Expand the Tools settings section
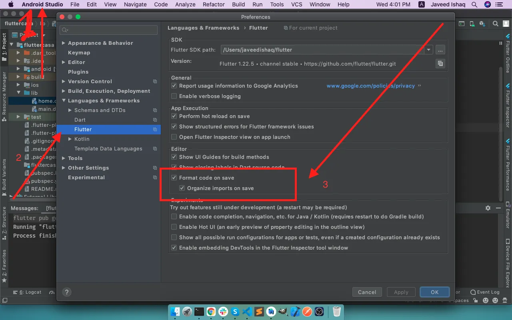Screen dimensions: 512x320 click(64, 158)
